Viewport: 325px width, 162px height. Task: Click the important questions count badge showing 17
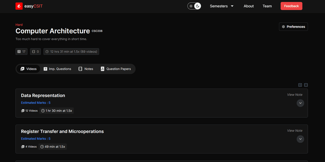(21, 52)
